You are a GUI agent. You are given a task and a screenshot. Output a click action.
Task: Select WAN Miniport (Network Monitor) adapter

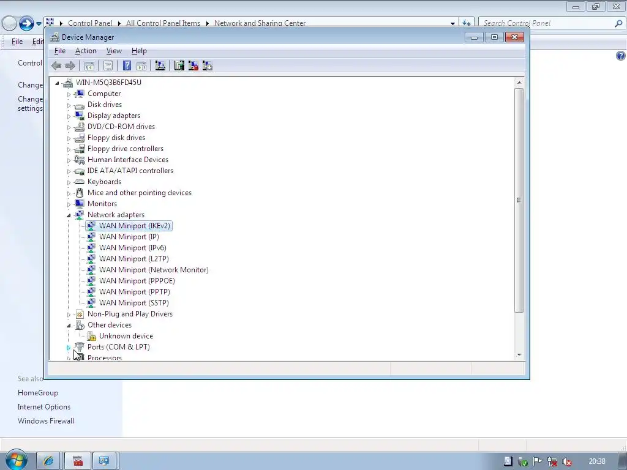pyautogui.click(x=154, y=270)
